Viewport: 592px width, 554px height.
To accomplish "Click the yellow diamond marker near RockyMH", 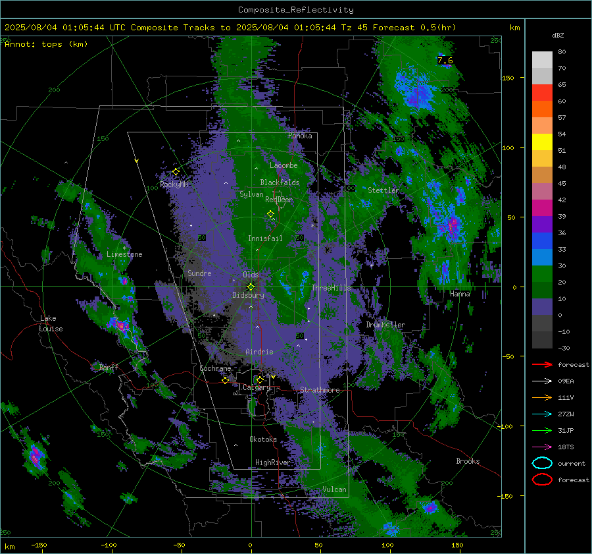I will [x=176, y=172].
